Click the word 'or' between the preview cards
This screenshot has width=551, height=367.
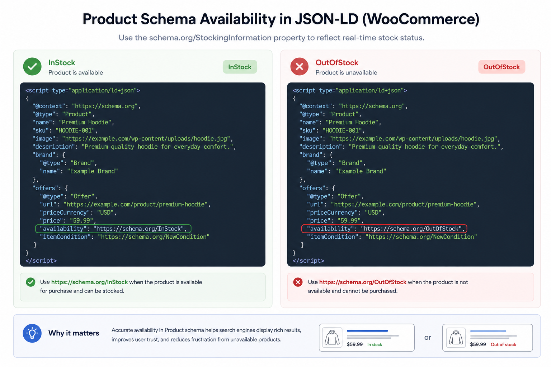coord(428,338)
